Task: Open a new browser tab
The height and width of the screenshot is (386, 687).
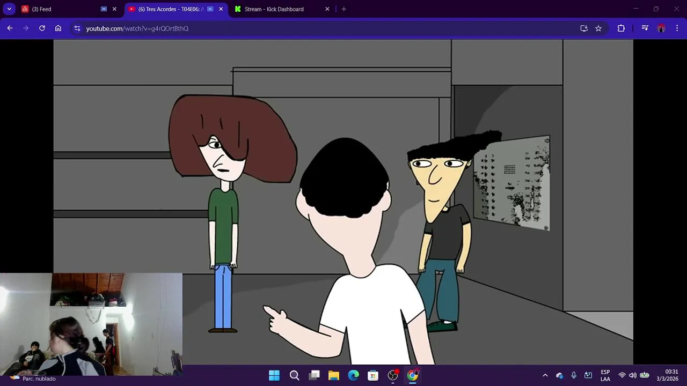Action: click(x=344, y=9)
